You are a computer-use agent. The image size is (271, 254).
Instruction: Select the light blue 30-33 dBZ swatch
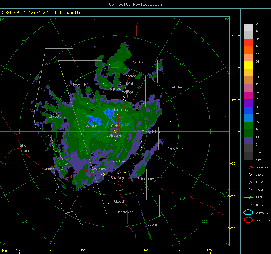point(248,118)
